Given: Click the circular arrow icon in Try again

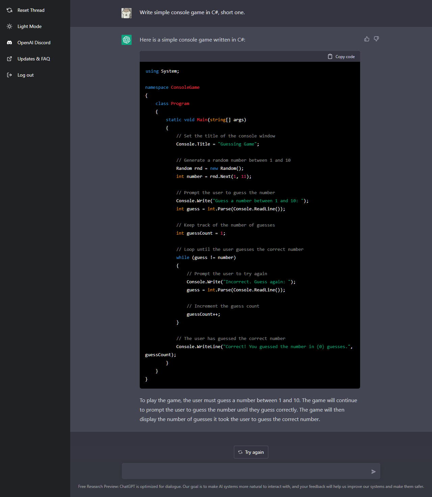Looking at the screenshot, I should pyautogui.click(x=240, y=452).
